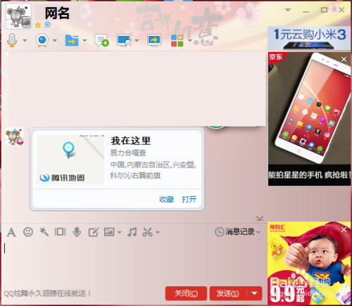Start remote desktop with monitor cursor icon
This screenshot has width=352, height=306.
tap(124, 40)
